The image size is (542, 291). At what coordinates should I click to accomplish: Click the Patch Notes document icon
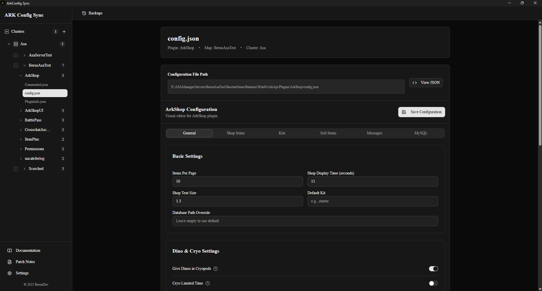coord(10,262)
